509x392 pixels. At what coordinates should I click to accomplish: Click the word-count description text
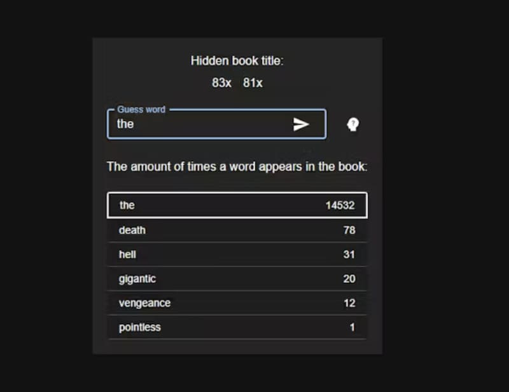(237, 166)
